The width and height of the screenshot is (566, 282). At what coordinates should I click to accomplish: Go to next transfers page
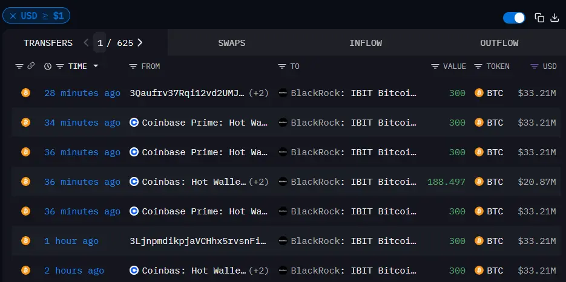click(x=140, y=43)
